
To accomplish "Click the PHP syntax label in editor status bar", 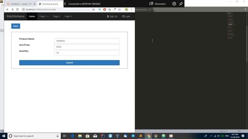I will pyautogui.click(x=239, y=131).
